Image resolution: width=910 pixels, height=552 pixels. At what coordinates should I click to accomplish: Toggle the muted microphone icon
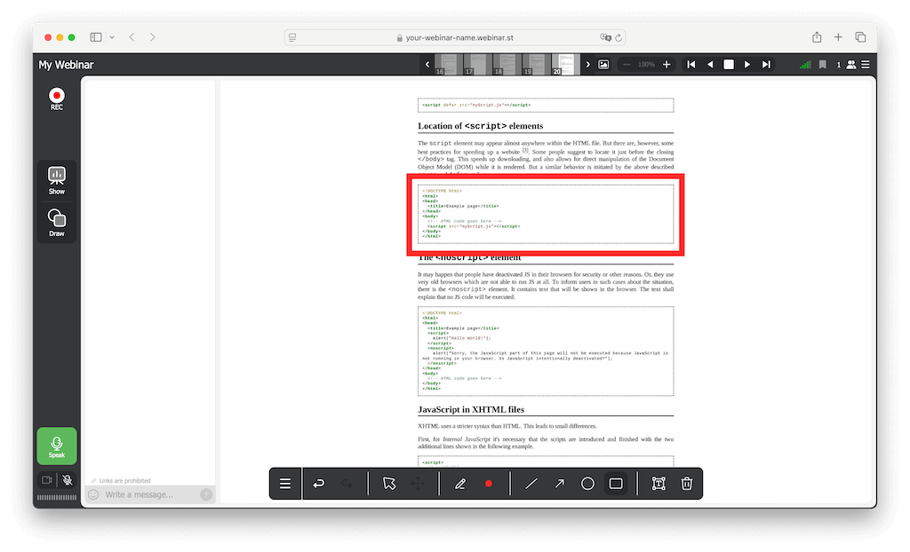tap(68, 480)
